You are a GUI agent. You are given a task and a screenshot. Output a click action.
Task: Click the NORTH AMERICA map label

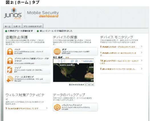point(67,65)
